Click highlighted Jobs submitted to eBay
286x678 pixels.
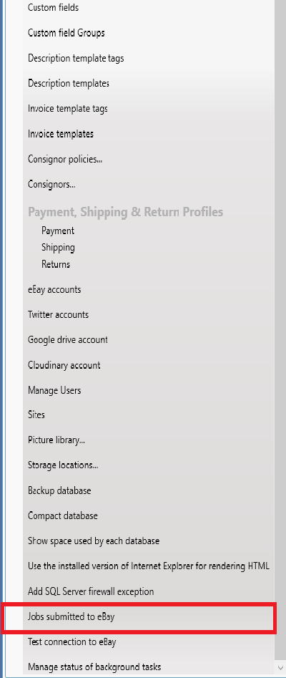click(x=138, y=619)
